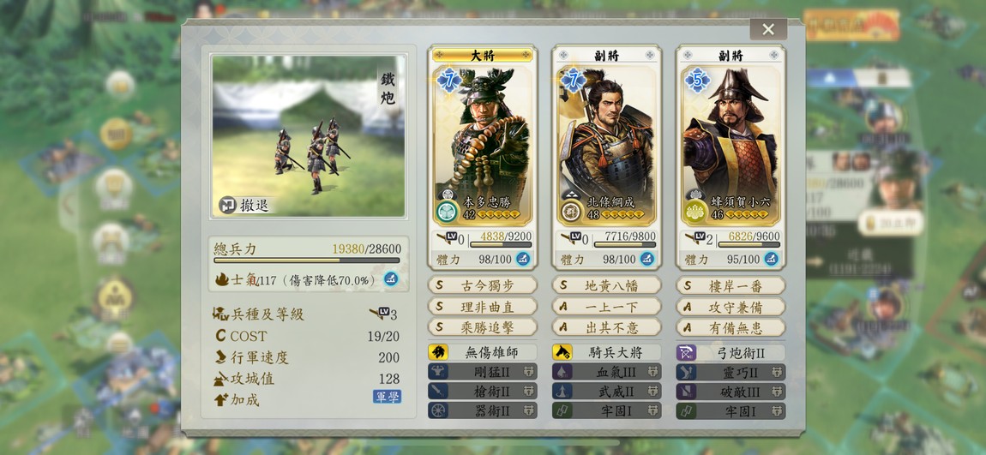Click stamina icon under 本多忠勝 card
986x455 pixels.
coord(522,259)
